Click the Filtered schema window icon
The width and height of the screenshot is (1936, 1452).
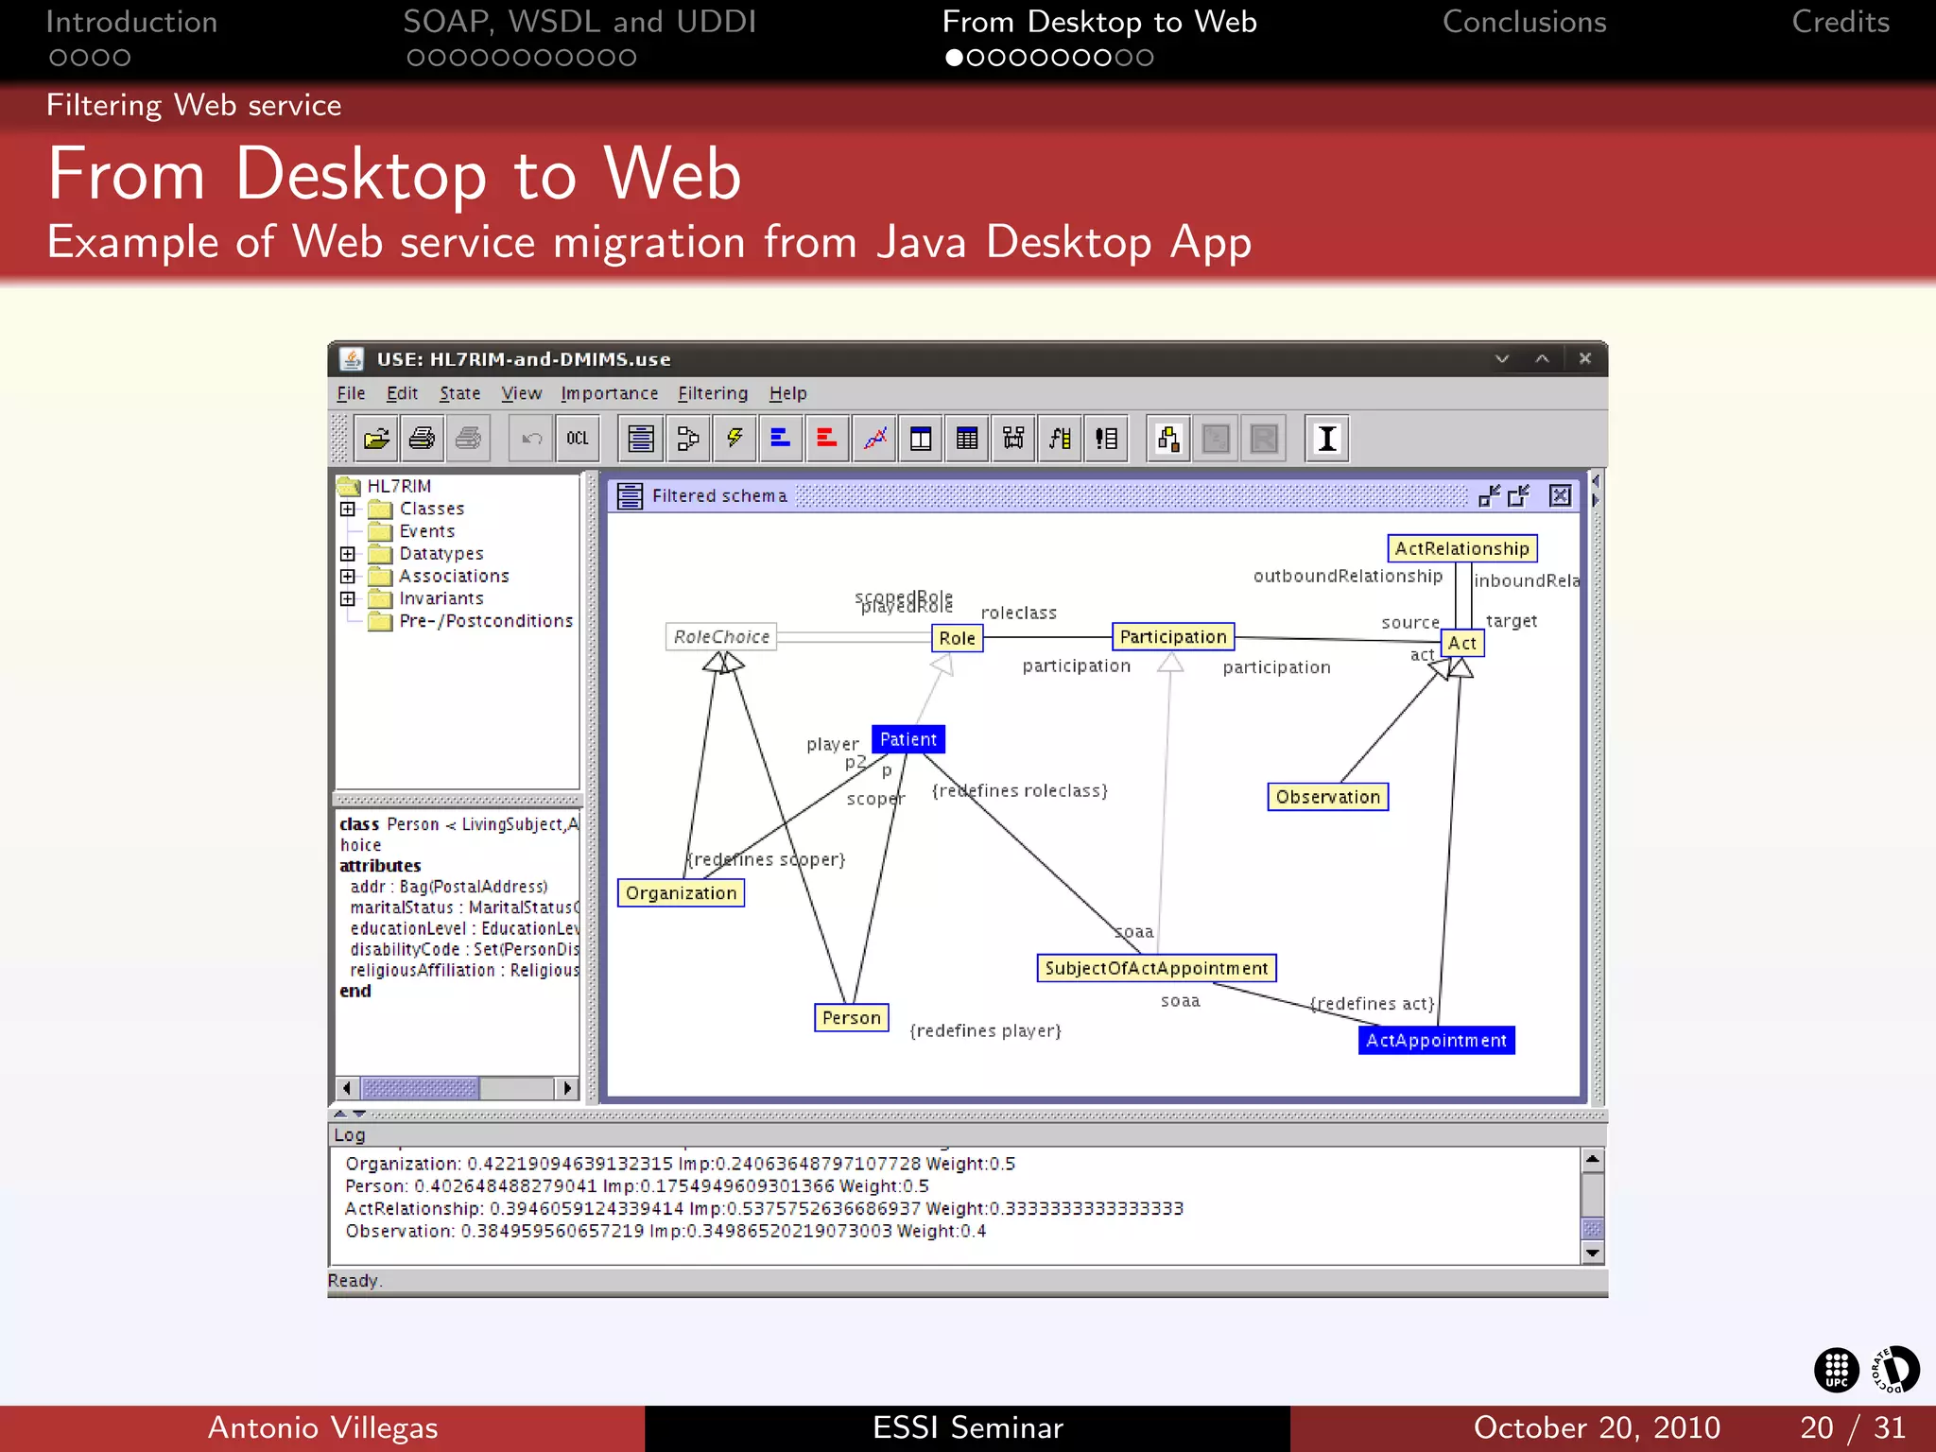pos(630,495)
